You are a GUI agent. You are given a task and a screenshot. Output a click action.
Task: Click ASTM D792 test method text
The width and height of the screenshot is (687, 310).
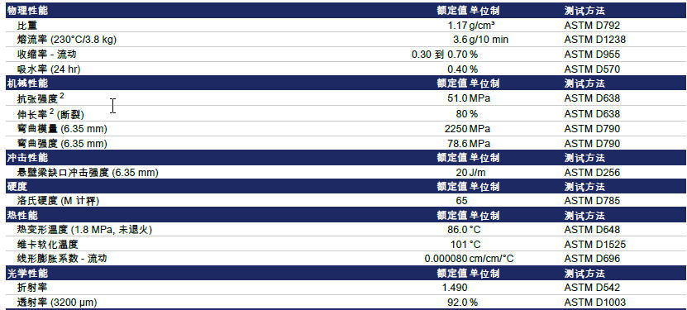coord(592,26)
